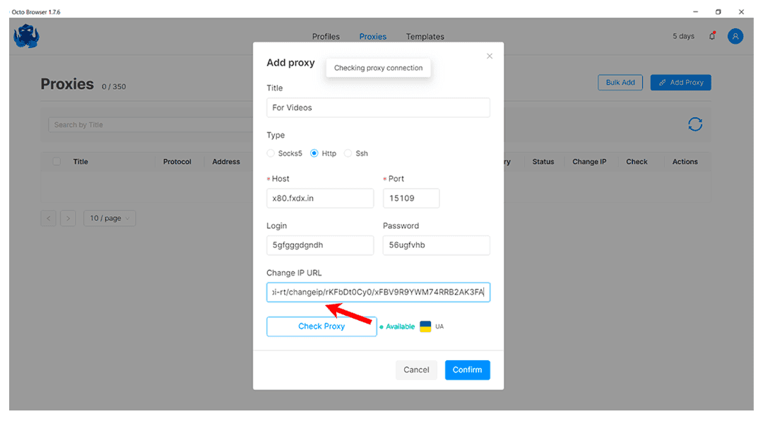Image resolution: width=763 pixels, height=426 pixels.
Task: Tick the select-all checkbox in table header
Action: 57,162
